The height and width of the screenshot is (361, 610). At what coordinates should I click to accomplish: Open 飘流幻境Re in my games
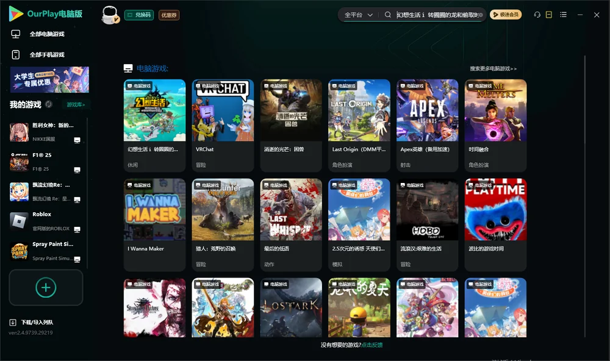click(46, 191)
